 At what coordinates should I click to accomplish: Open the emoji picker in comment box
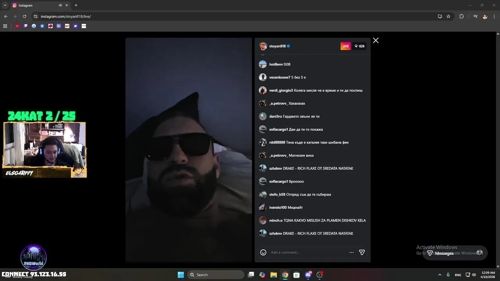263,253
